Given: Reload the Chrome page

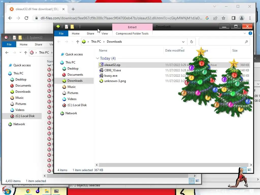Looking at the screenshot, I should [x=26, y=18].
